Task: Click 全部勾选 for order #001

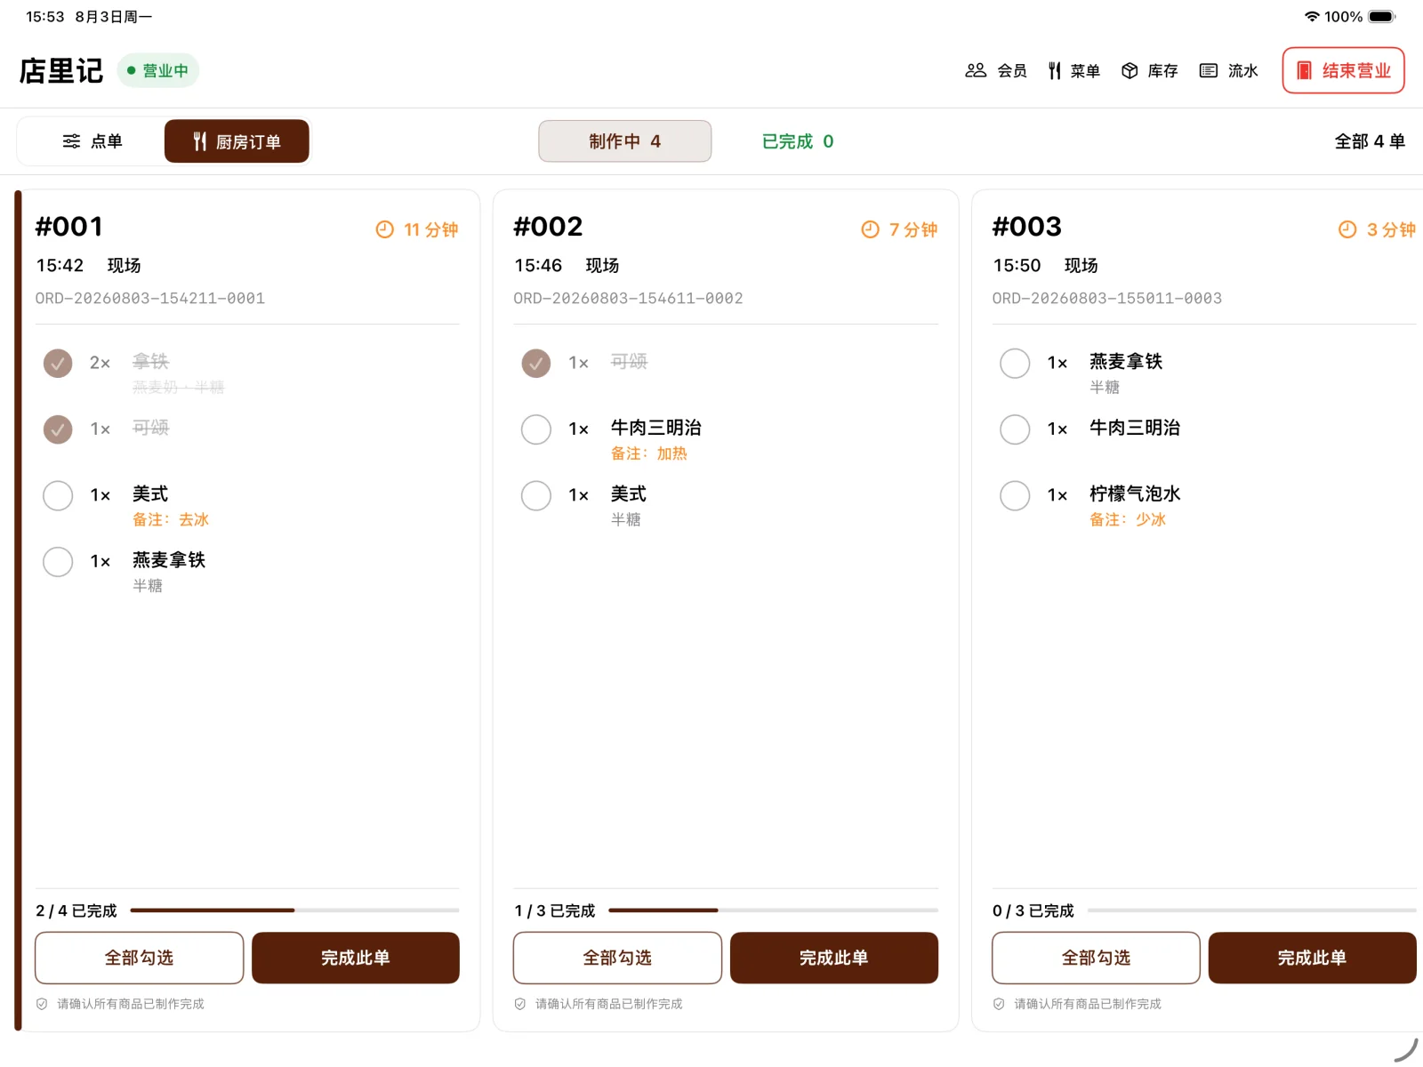Action: pos(140,958)
